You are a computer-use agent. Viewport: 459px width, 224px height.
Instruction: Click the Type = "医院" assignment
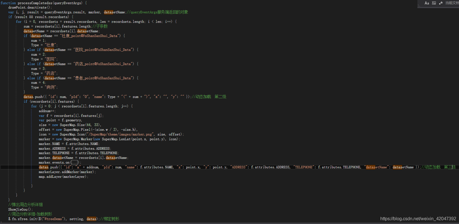45,59
